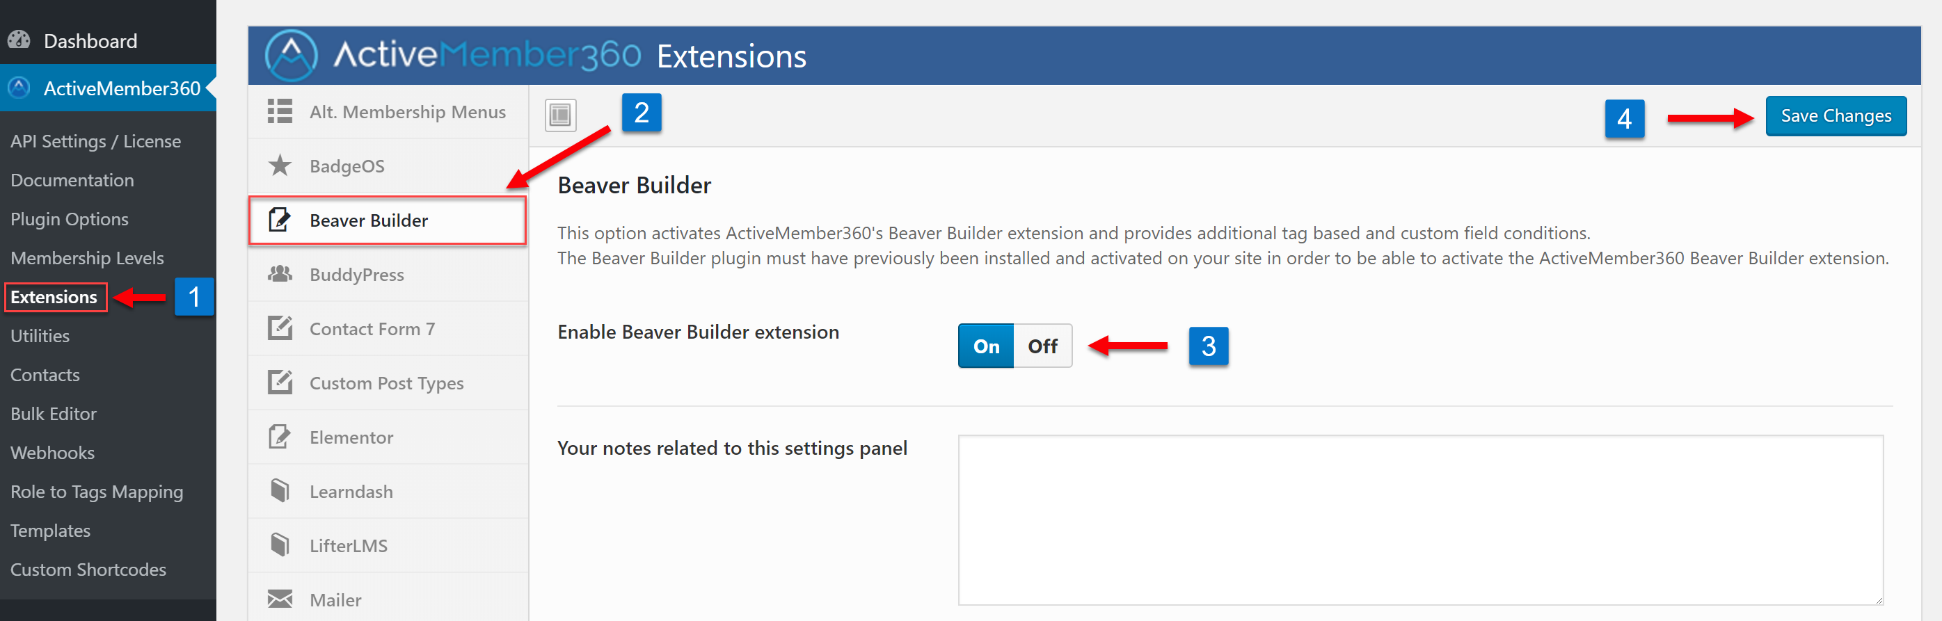Screen dimensions: 1942x621
Task: Switch the Beaver Builder extension Off
Action: pos(1042,346)
